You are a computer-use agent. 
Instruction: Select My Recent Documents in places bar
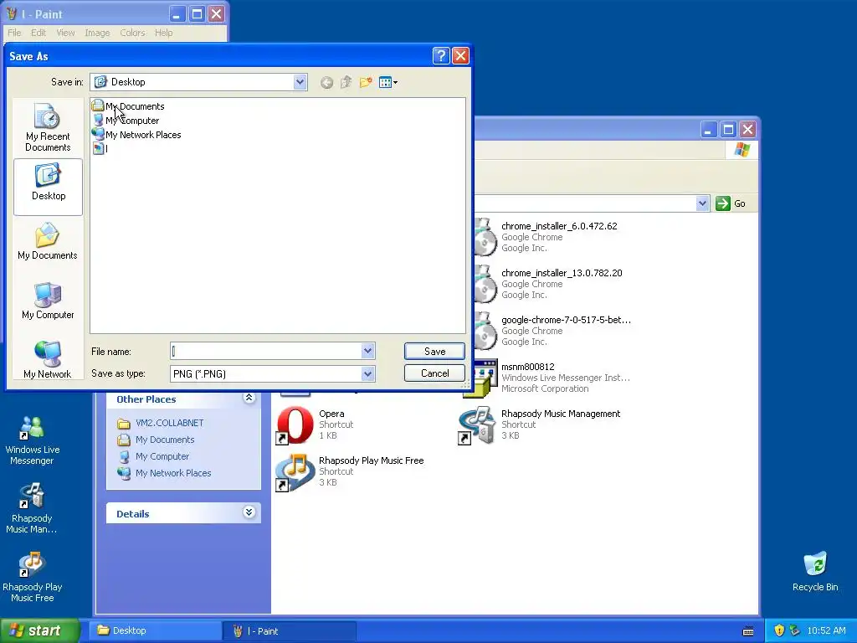48,127
